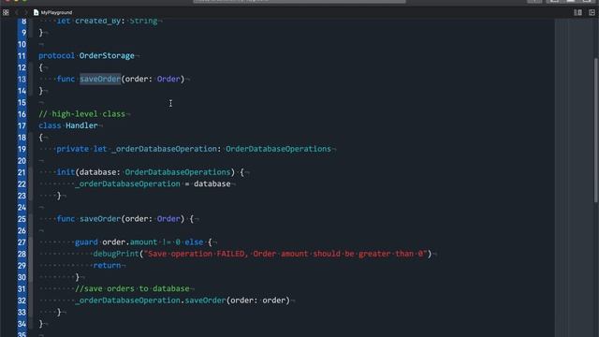Click the 'guard' keyword

[x=86, y=242]
